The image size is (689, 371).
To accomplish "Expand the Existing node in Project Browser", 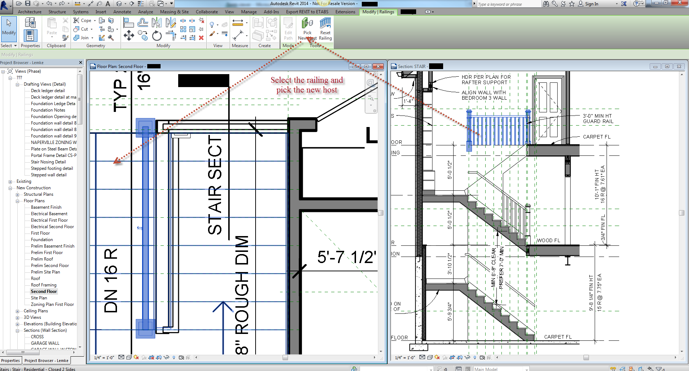I will point(10,182).
